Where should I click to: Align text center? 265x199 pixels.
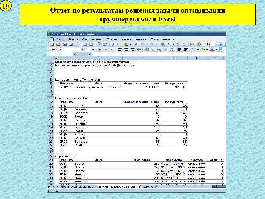tap(126, 50)
